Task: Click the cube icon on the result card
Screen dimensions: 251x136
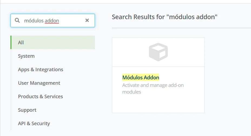Action: point(158,52)
